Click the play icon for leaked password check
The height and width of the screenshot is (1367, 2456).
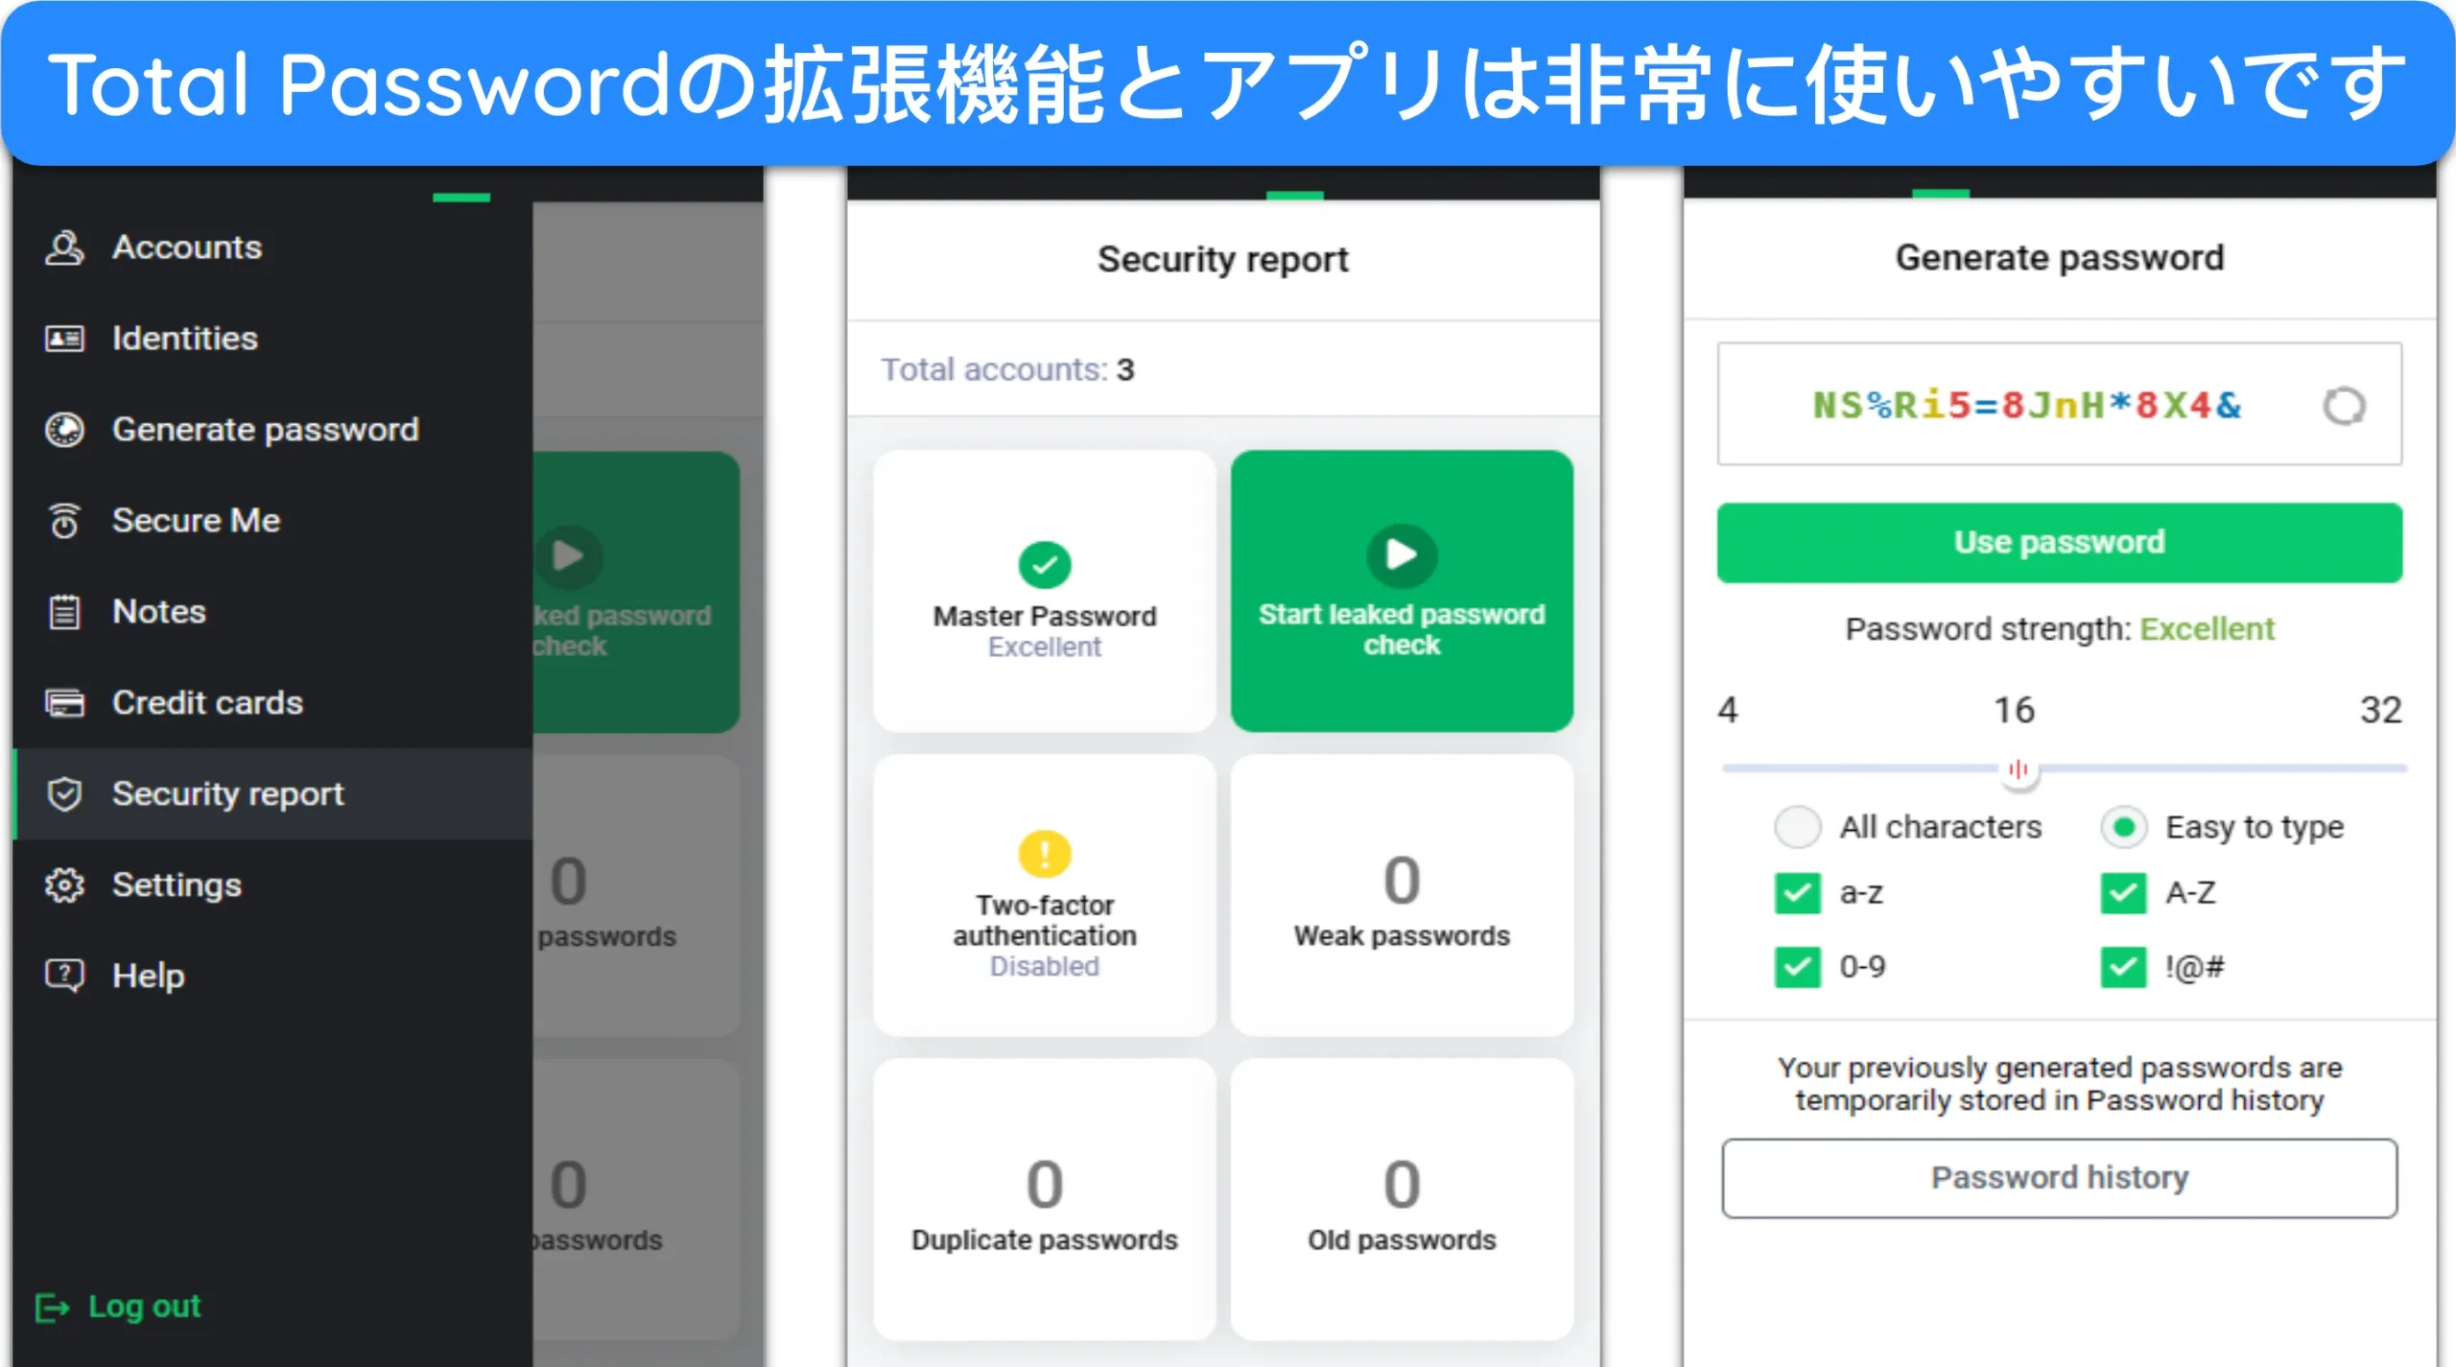(x=1402, y=554)
